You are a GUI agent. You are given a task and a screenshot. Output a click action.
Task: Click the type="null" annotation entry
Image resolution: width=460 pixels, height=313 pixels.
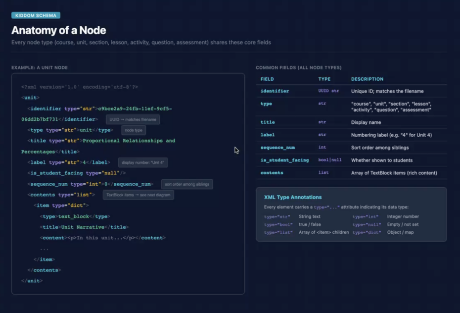367,225
